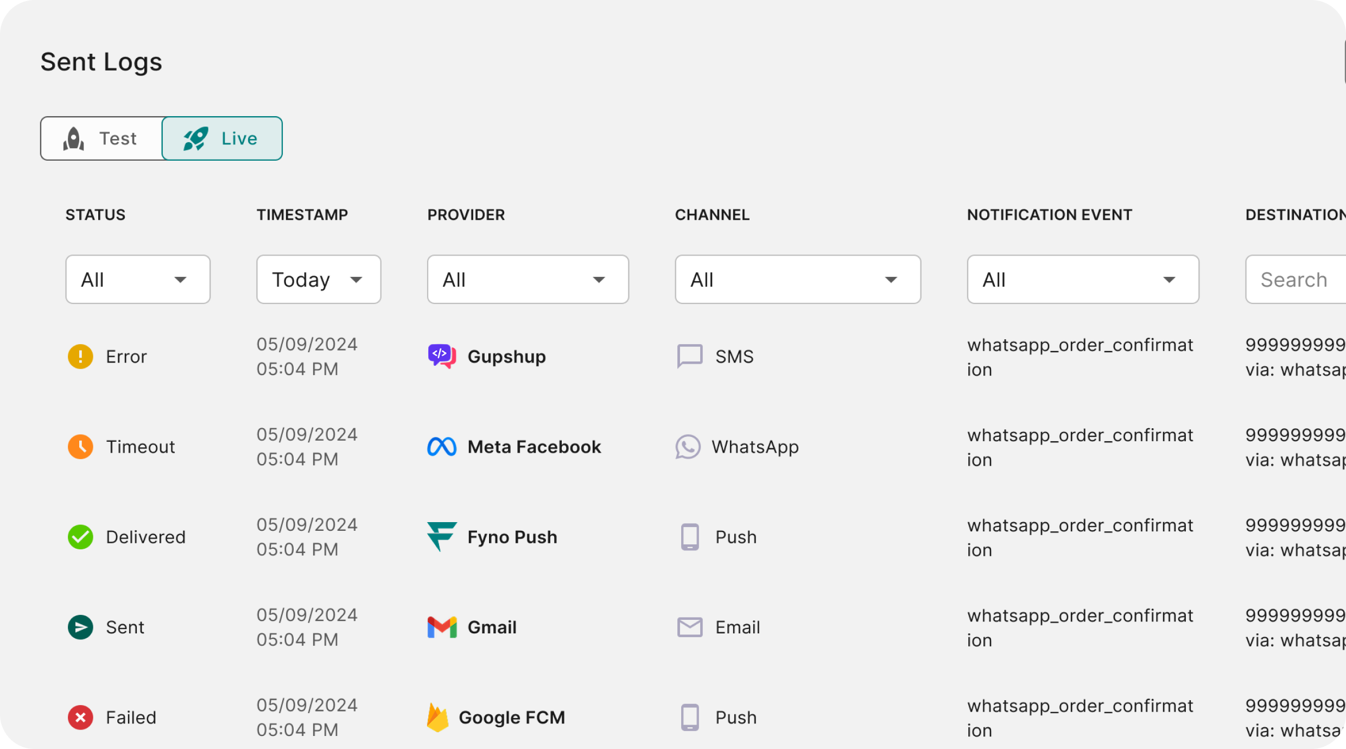Open the Channel filter dropdown

(798, 280)
